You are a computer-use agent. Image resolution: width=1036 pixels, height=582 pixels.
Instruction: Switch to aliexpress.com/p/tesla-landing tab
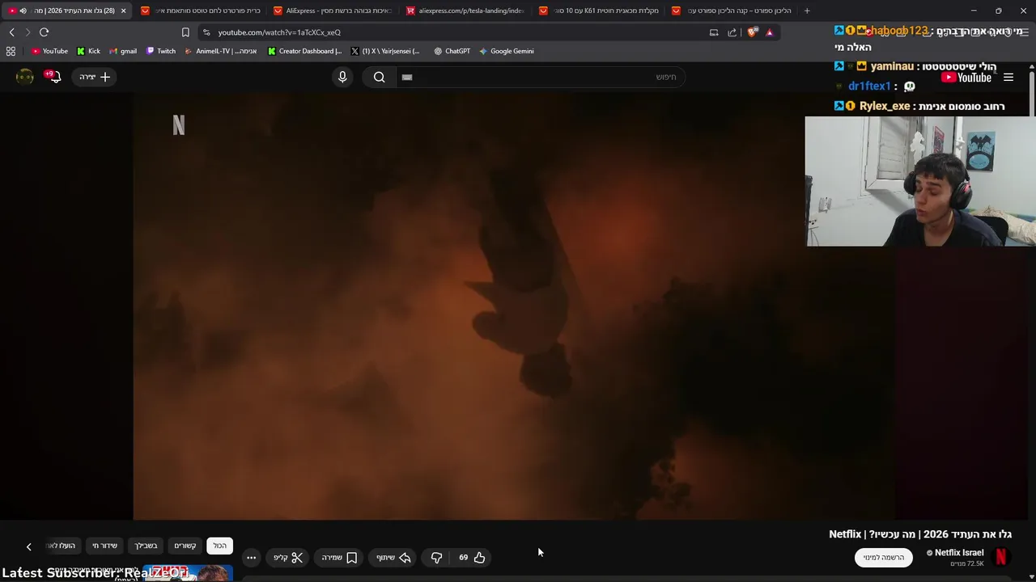465,11
